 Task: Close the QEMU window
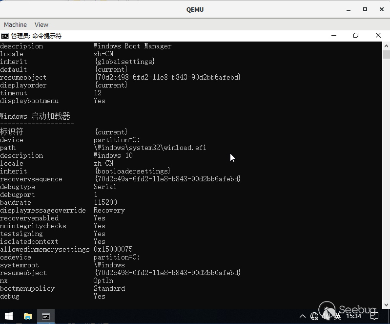point(382,9)
